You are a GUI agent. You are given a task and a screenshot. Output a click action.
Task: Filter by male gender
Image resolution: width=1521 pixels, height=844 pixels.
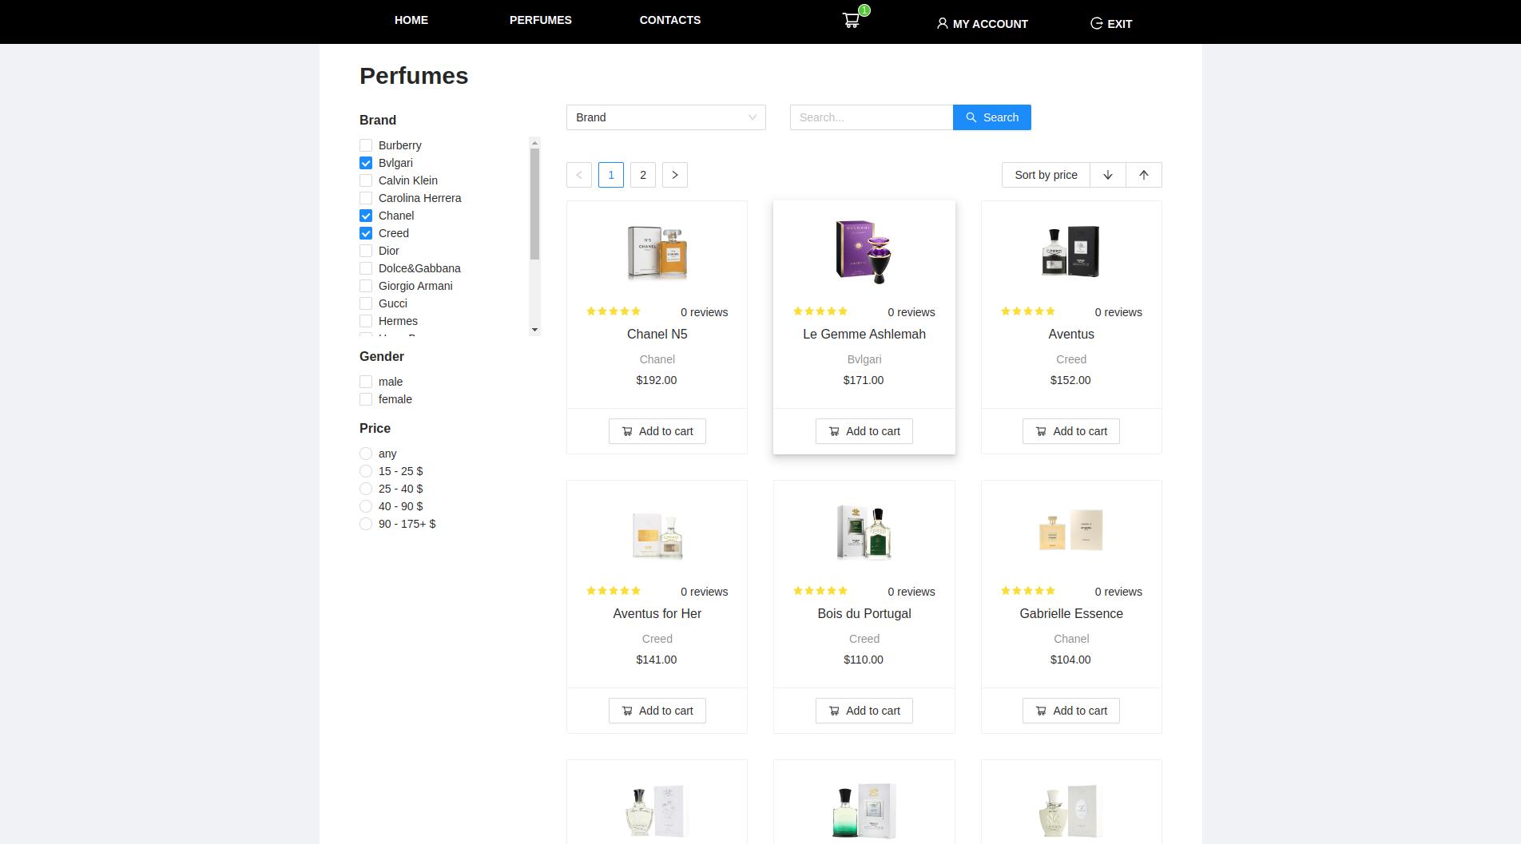coord(366,382)
